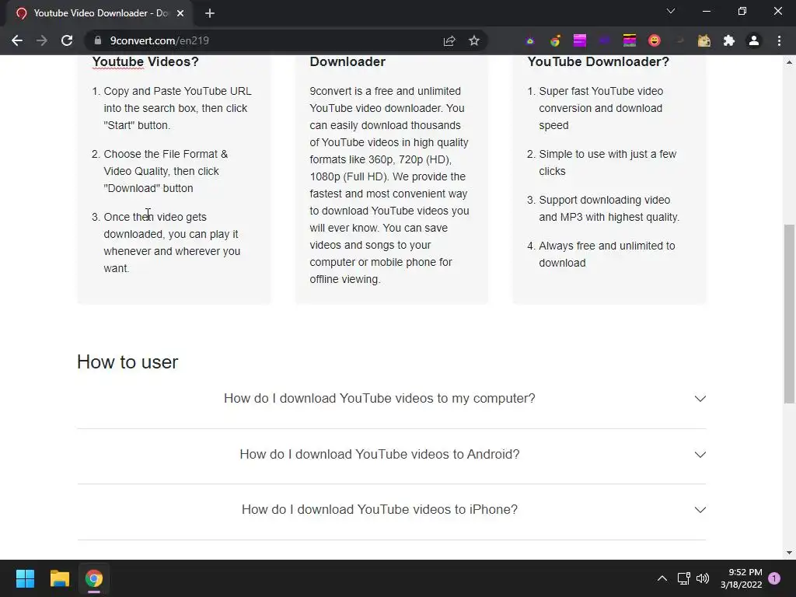Click the dim crescent extension icon
The height and width of the screenshot is (597, 796).
[679, 40]
